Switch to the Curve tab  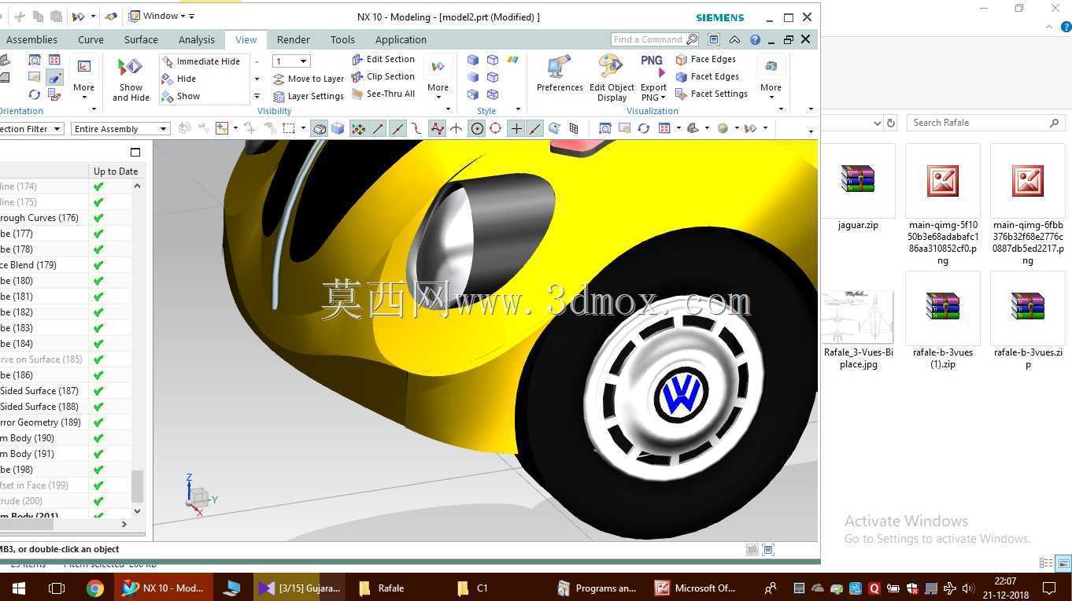pos(91,39)
